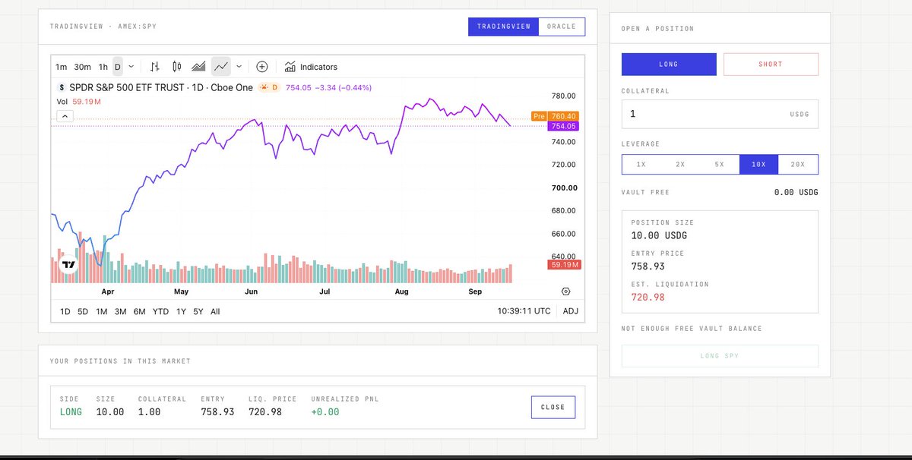Choose 5X leverage
This screenshot has width=912, height=460.
pyautogui.click(x=720, y=165)
